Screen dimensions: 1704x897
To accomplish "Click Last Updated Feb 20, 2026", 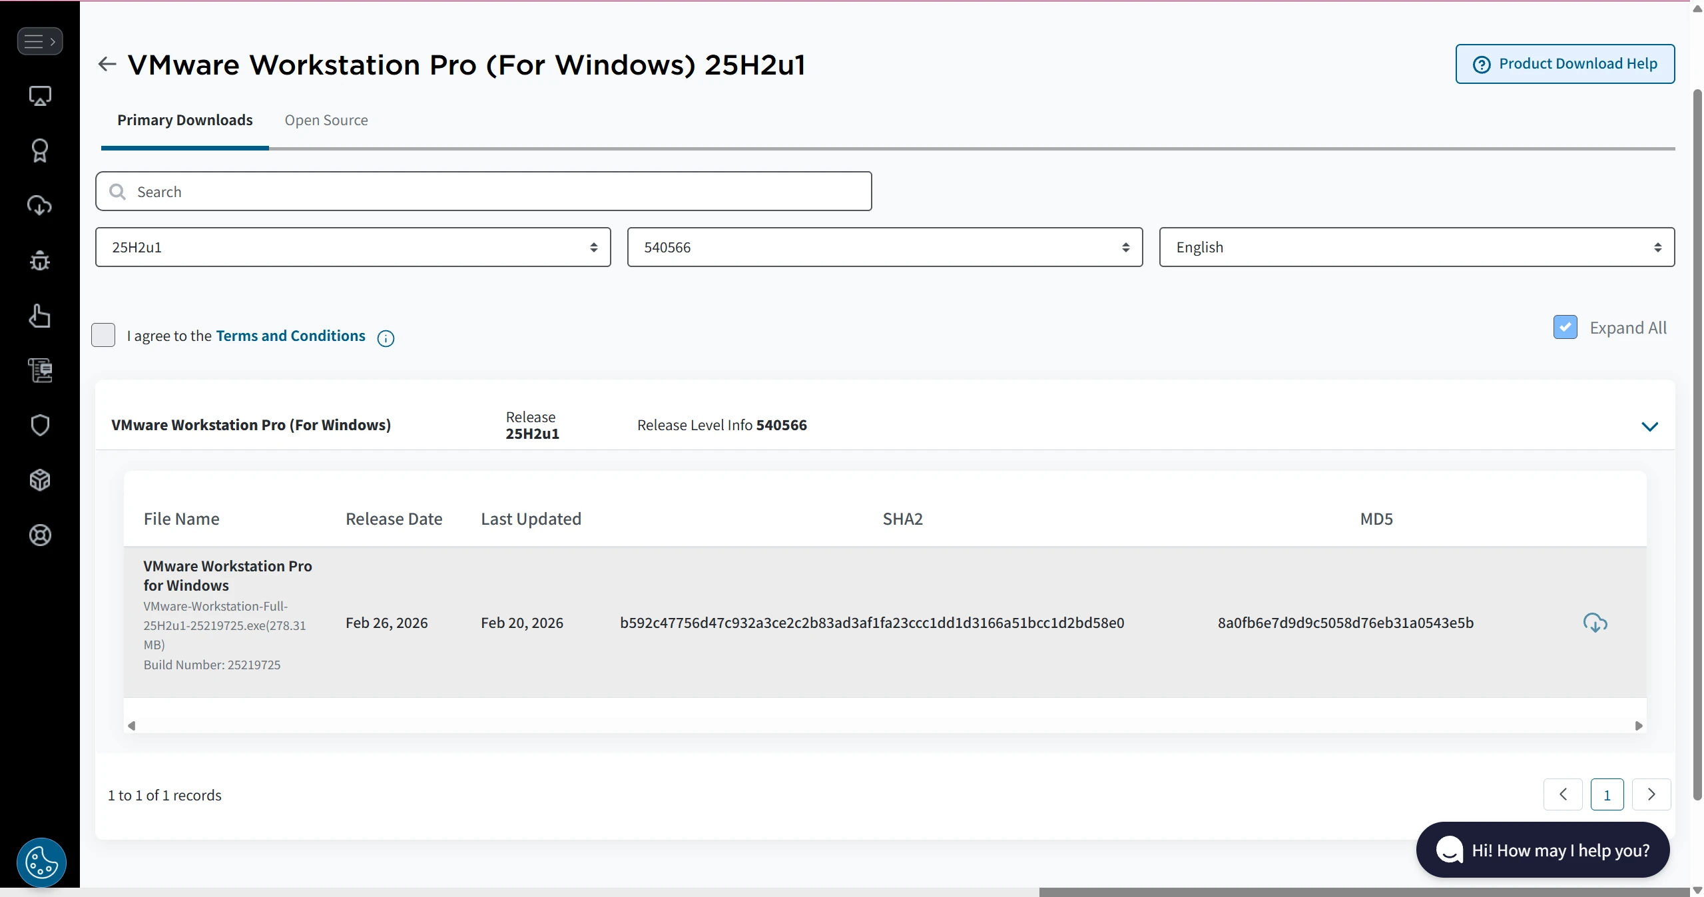I will tap(522, 623).
